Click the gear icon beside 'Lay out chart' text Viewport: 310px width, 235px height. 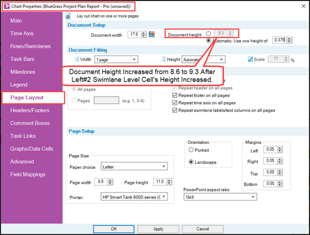point(68,16)
